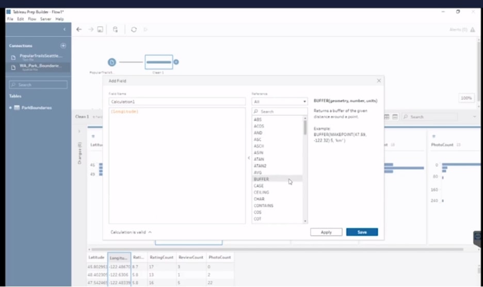Expand the Changes pane chevron
Screen dimensions: 483x287
pyautogui.click(x=79, y=131)
